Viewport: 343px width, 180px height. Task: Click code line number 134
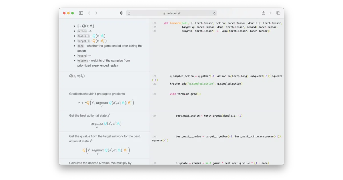point(154,116)
